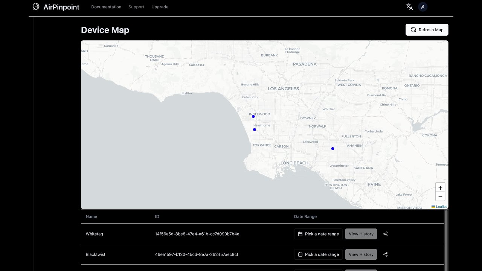
Task: Open the user account avatar menu
Action: pyautogui.click(x=423, y=7)
